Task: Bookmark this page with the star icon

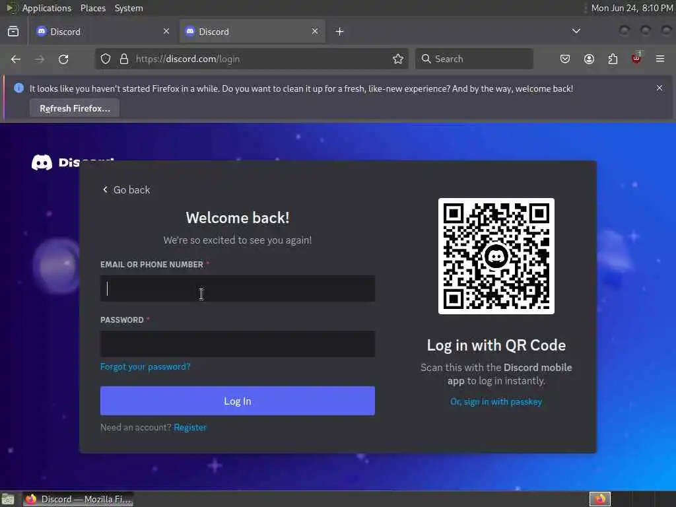Action: (x=398, y=59)
